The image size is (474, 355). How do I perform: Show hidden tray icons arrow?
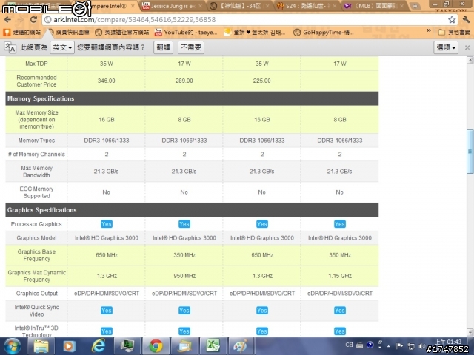389,346
